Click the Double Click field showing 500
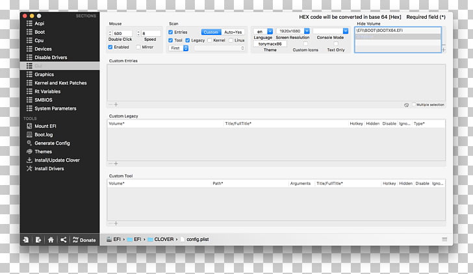473x274 pixels. click(x=122, y=33)
